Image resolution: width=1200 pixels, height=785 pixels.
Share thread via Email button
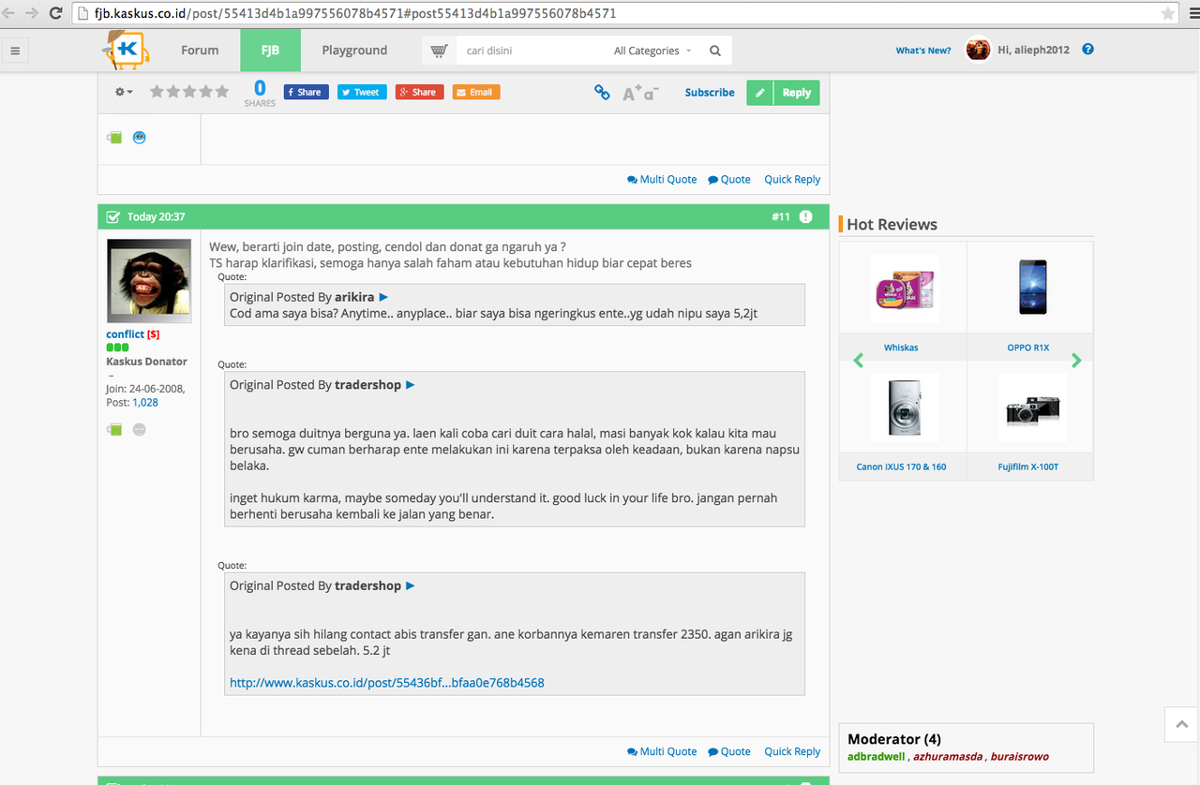[x=476, y=92]
